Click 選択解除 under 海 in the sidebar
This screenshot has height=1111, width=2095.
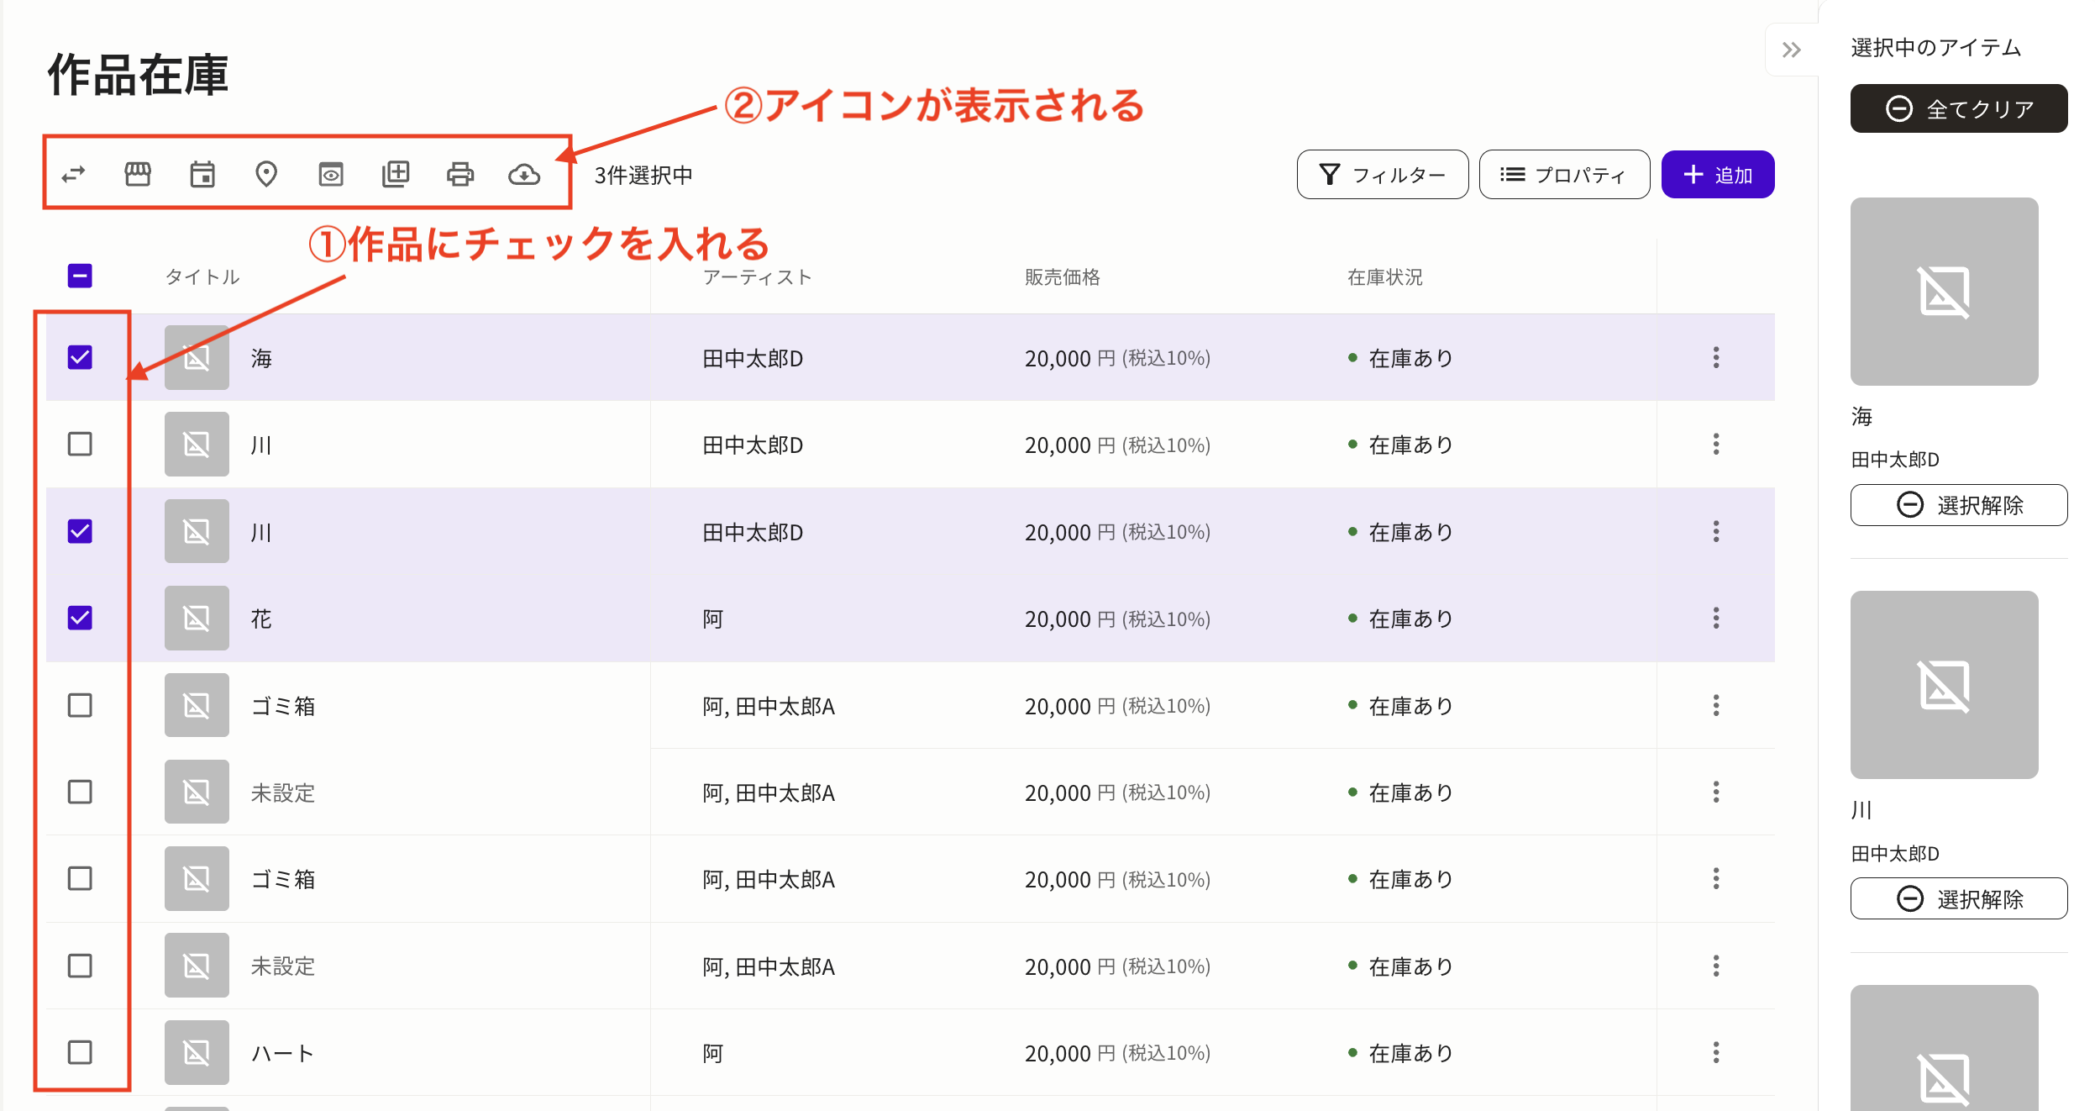tap(1958, 505)
